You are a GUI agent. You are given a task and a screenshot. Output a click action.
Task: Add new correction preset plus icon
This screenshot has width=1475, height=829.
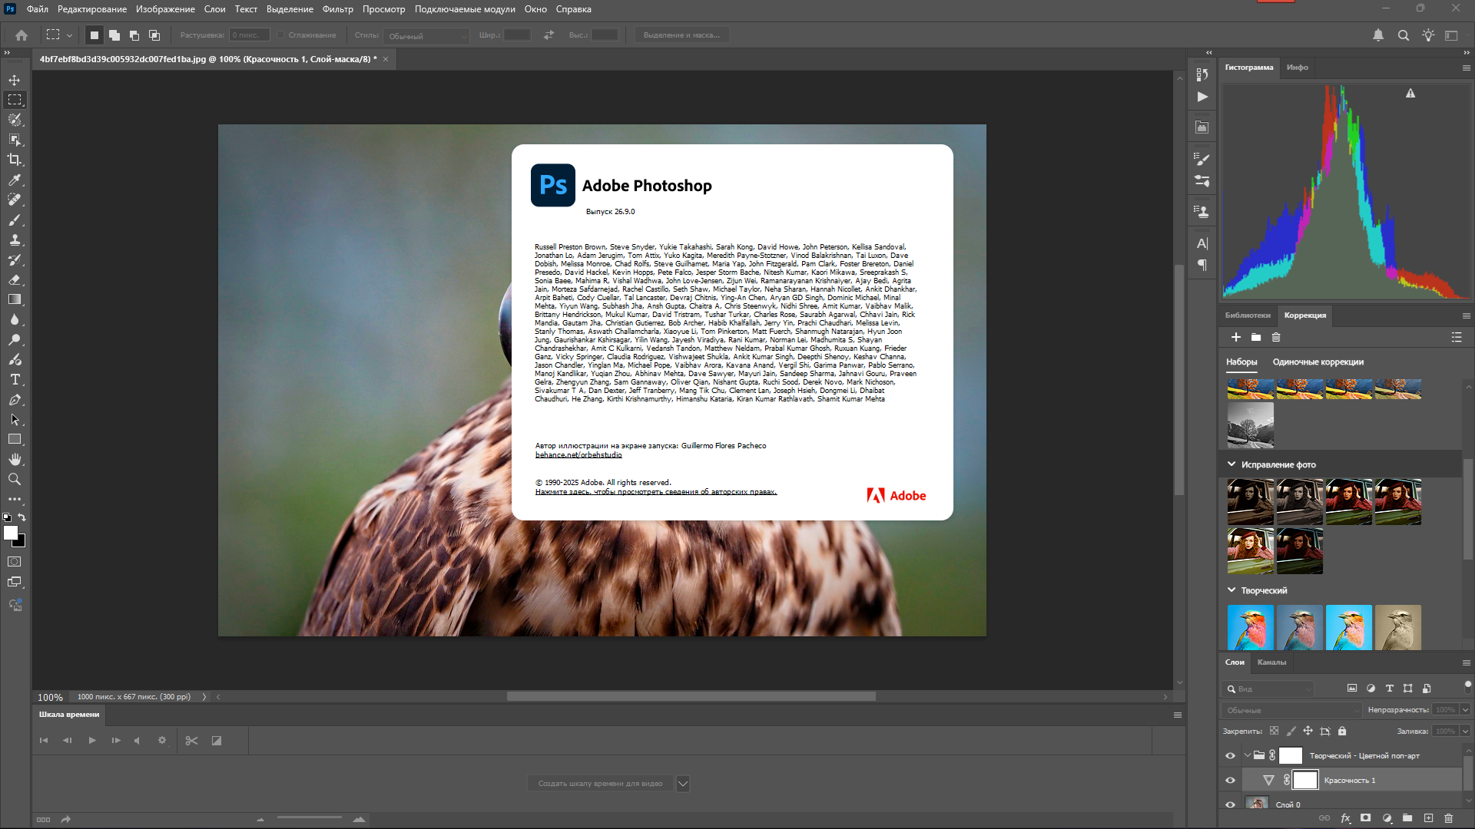(x=1236, y=338)
